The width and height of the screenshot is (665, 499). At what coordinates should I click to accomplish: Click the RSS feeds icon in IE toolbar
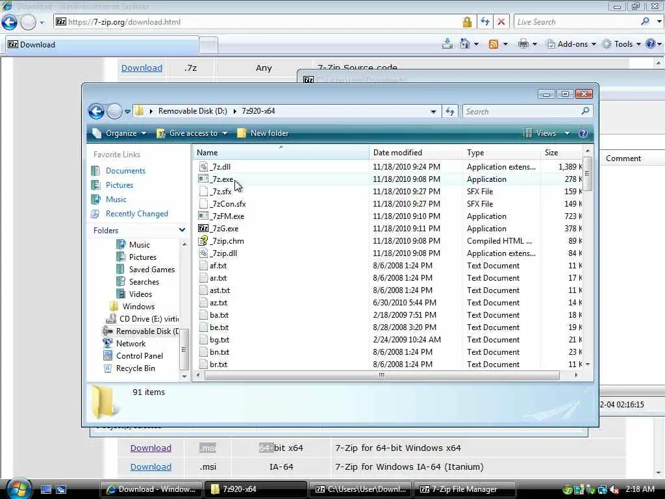[x=494, y=44]
